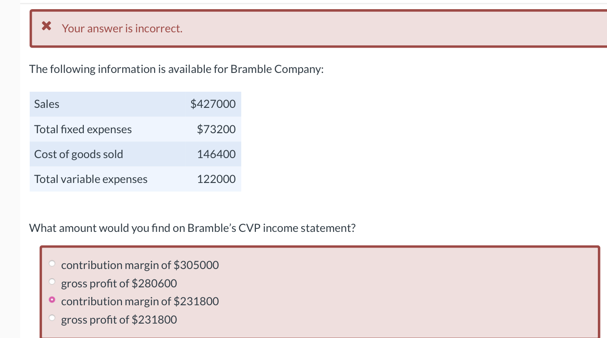607x338 pixels.
Task: Click the $427000 value cell
Action: coord(213,104)
